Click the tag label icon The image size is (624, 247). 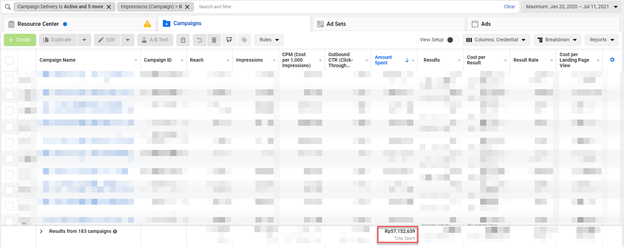click(x=244, y=40)
